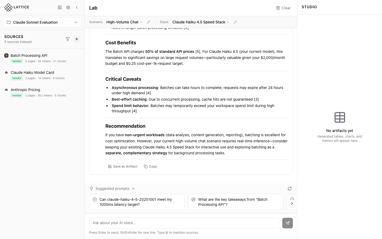The height and width of the screenshot is (239, 382).
Task: Edit the Claude Haiku 4.5 Speed Stack pencil
Action: [235, 22]
